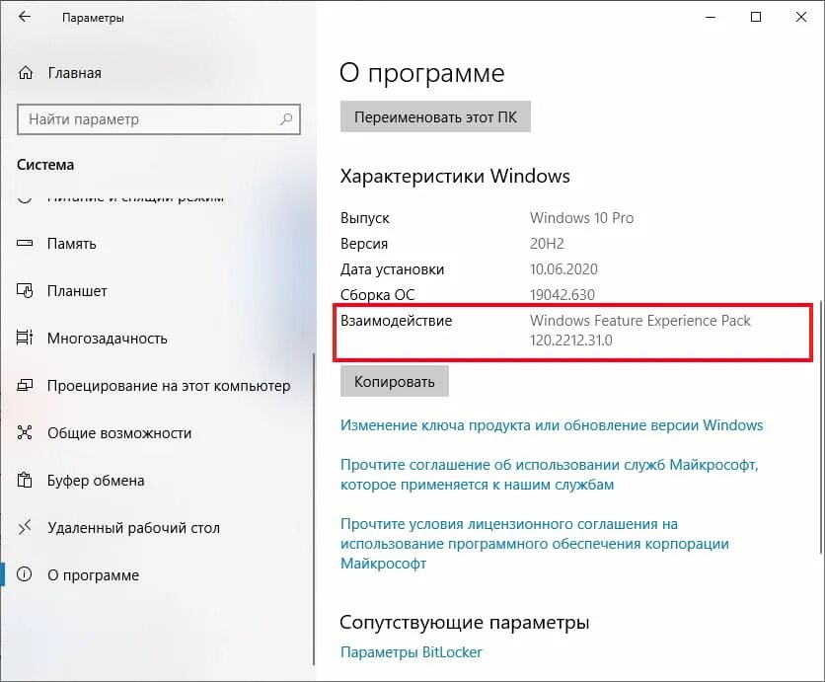Open лицензионного соглашения Майкрософт link
This screenshot has width=825, height=682.
[x=535, y=544]
